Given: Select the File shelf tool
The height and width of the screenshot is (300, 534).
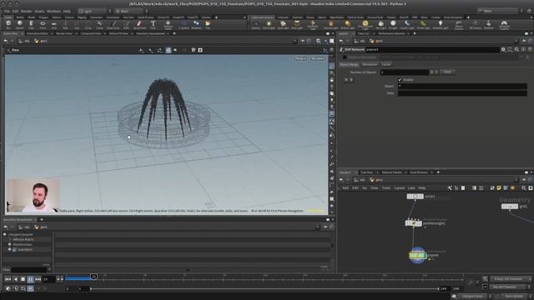Looking at the screenshot, I should click(208, 24).
